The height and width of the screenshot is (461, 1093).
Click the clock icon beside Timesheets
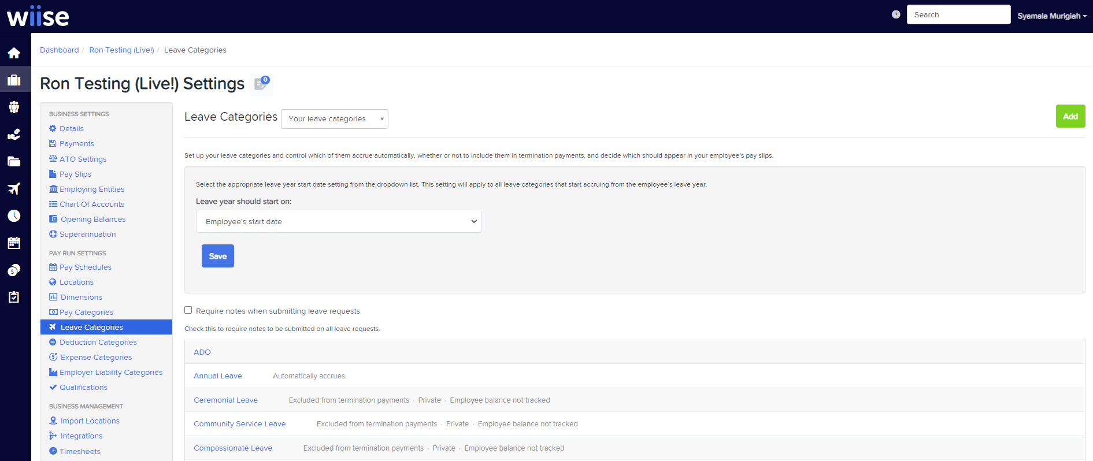click(x=53, y=451)
